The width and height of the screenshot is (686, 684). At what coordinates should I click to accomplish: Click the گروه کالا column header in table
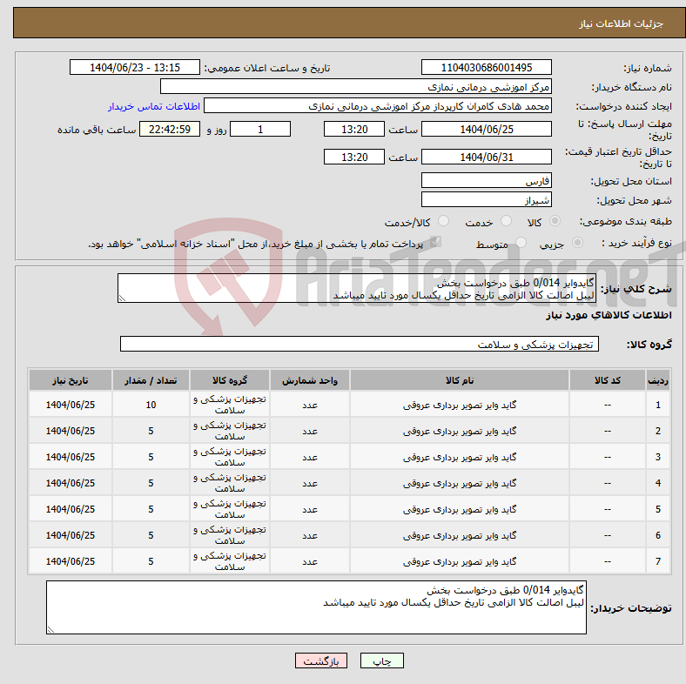(x=230, y=380)
